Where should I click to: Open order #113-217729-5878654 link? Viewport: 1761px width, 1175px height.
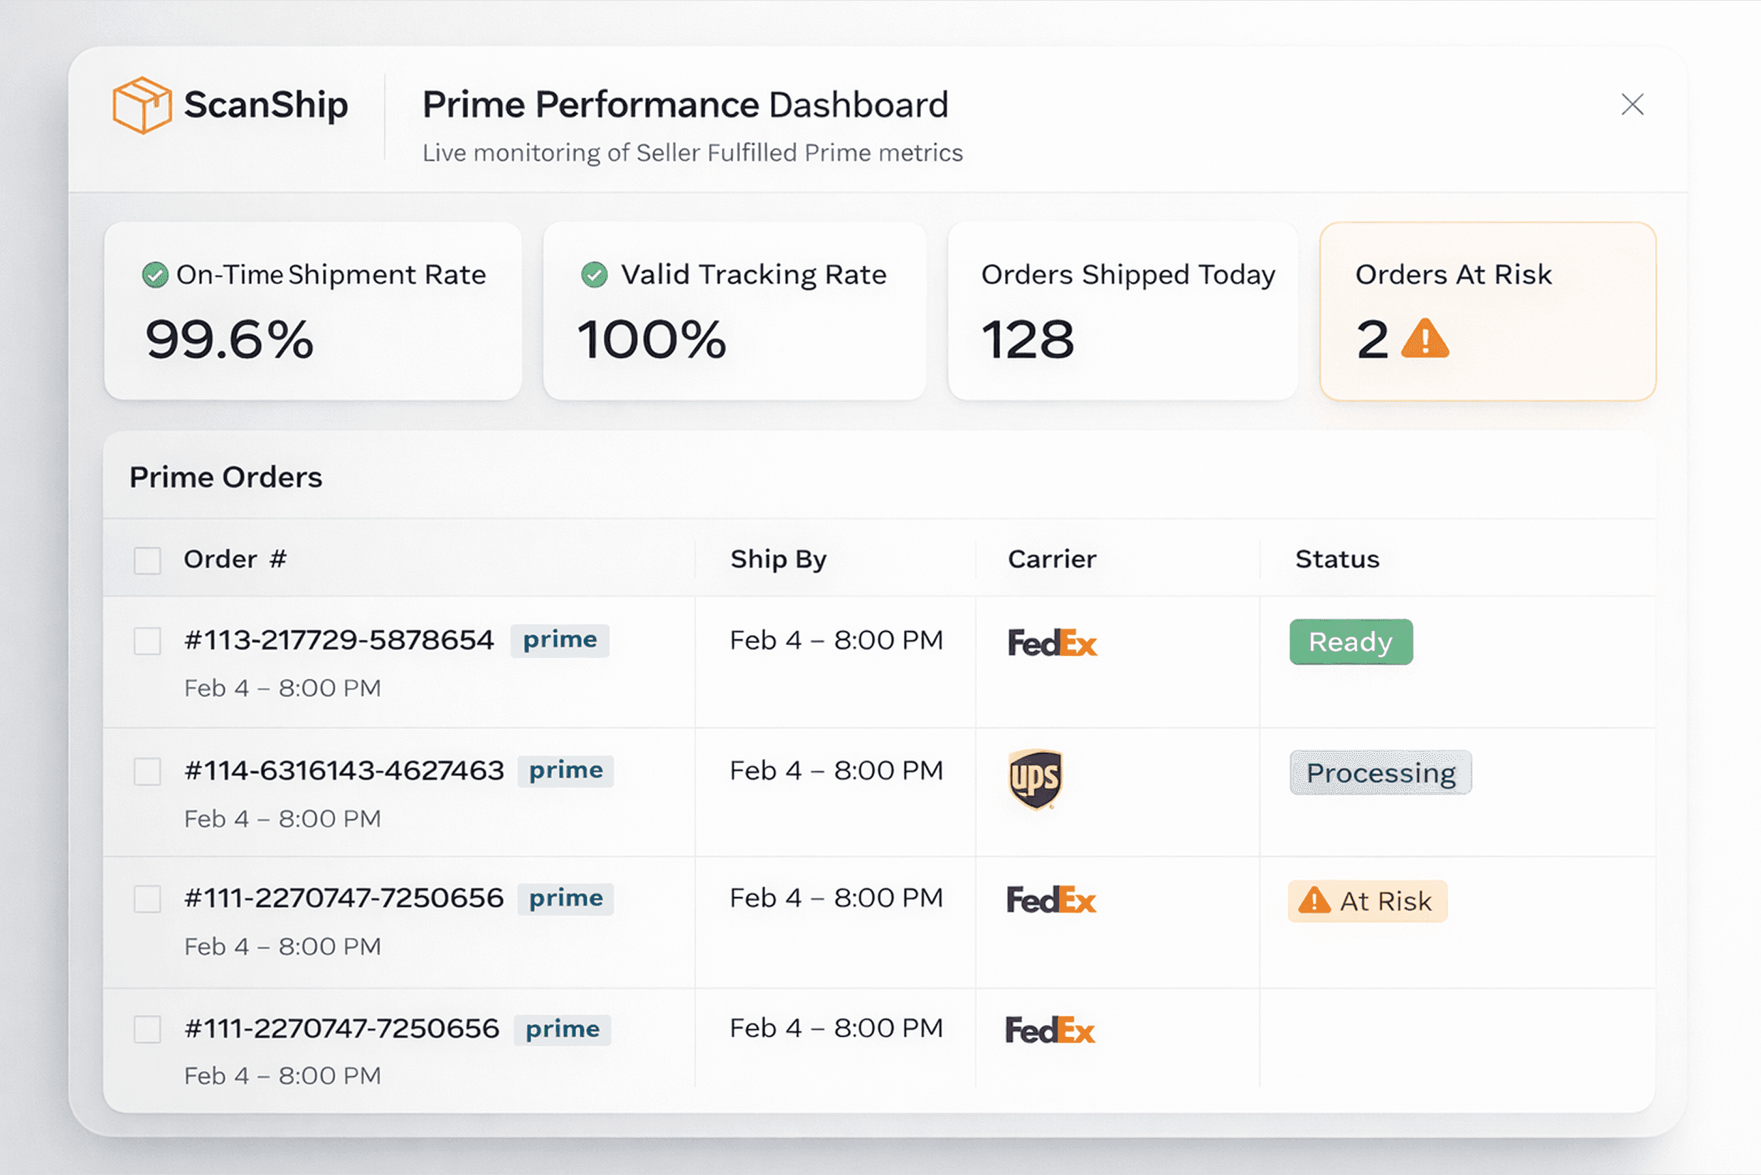(339, 641)
